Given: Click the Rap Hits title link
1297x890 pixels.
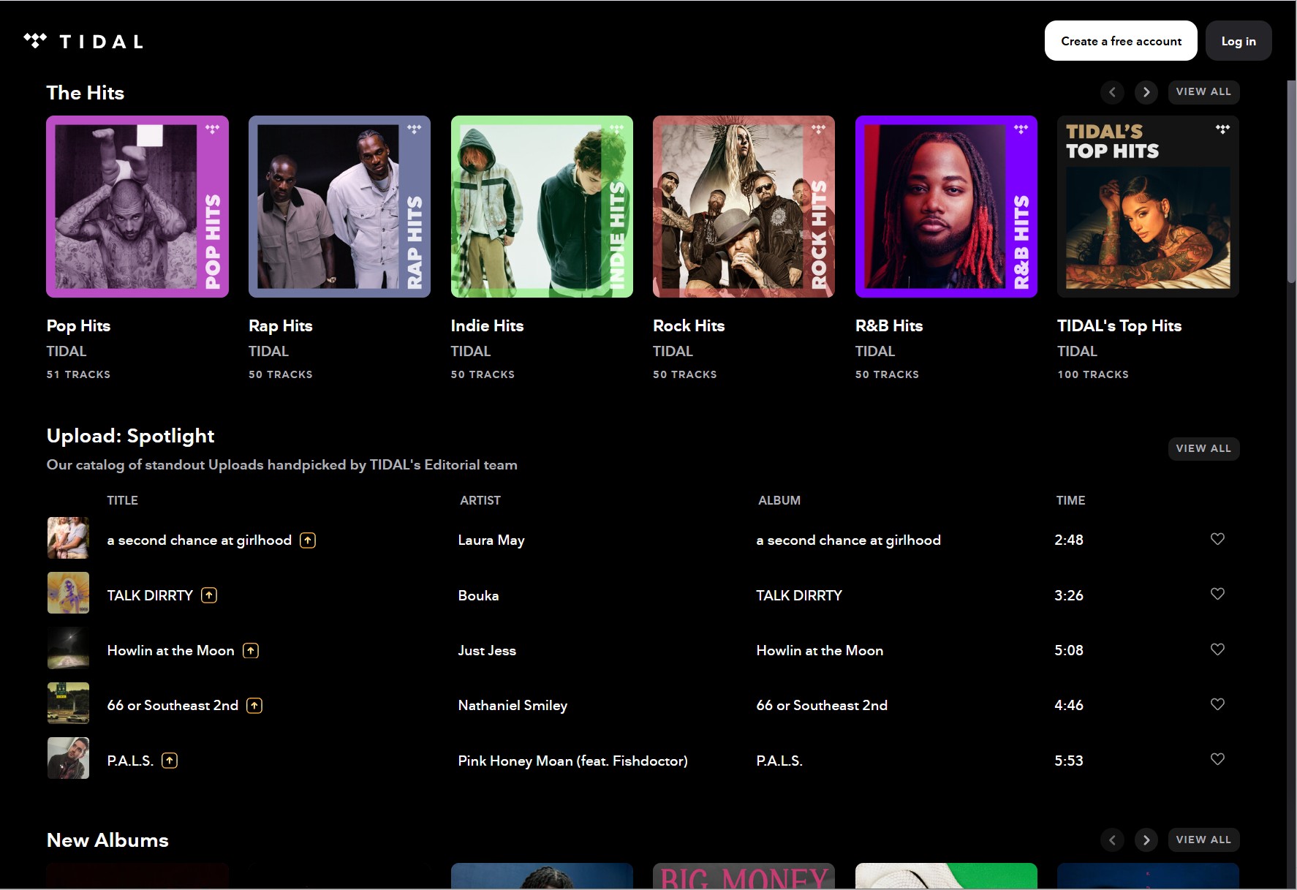Looking at the screenshot, I should [x=281, y=326].
